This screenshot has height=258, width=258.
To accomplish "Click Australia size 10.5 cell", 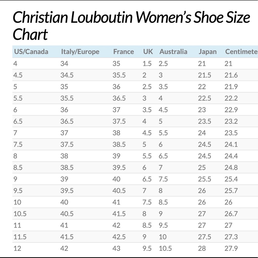I will 165,248.
